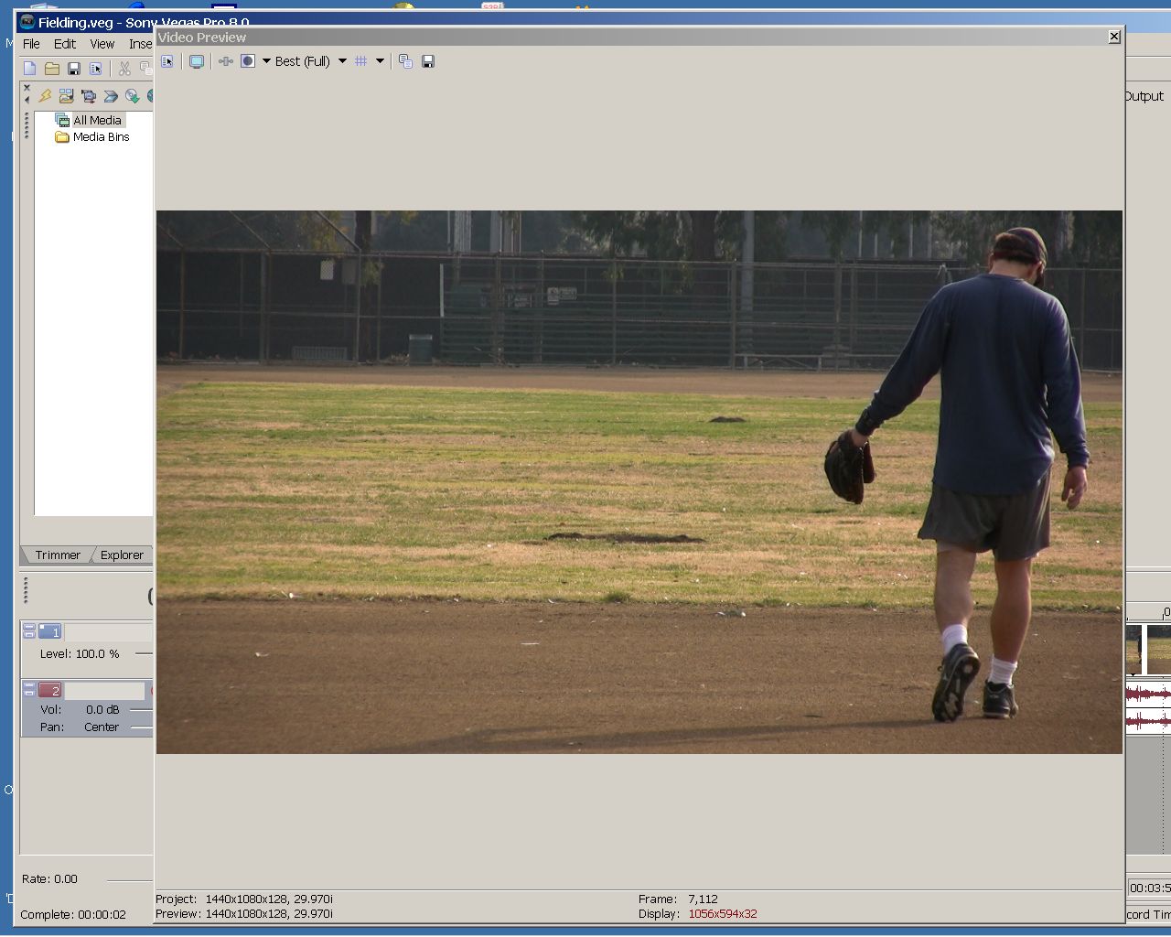Open the File menu
This screenshot has height=937, width=1171.
click(x=31, y=44)
